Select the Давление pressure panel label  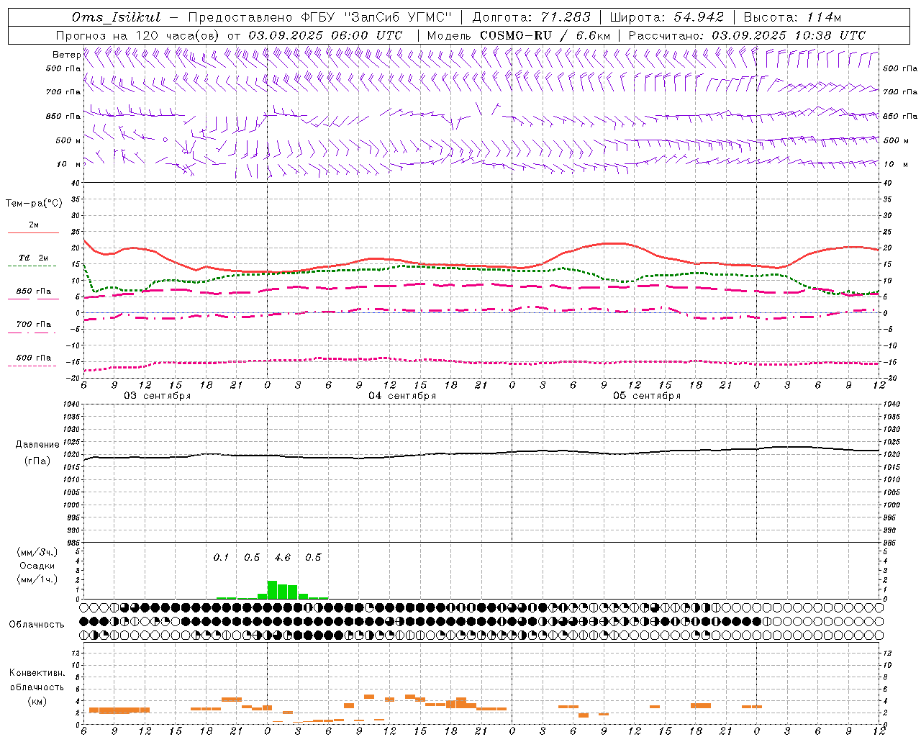pos(37,445)
